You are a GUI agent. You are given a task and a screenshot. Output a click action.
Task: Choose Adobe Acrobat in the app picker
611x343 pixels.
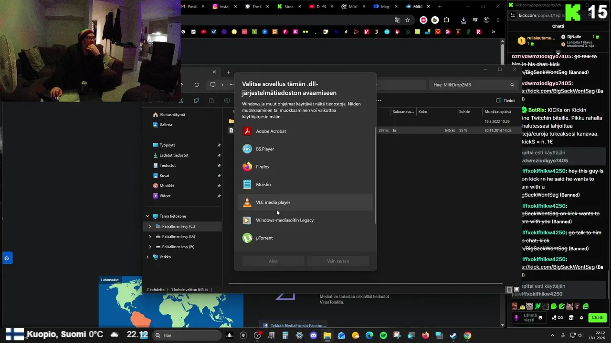305,131
